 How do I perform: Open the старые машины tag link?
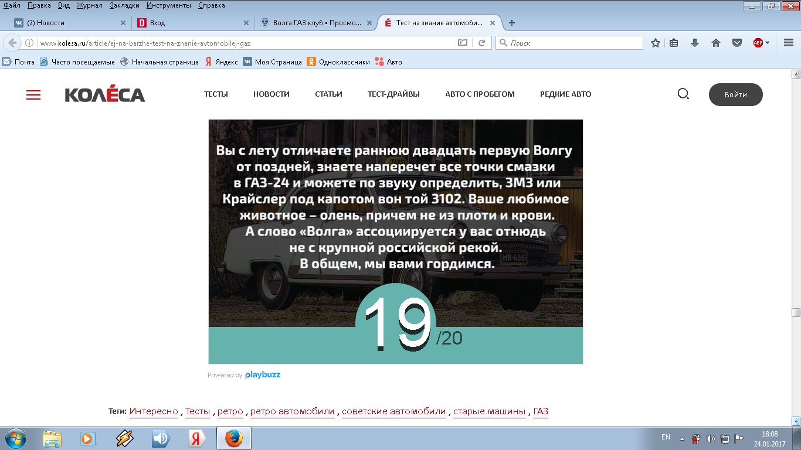(x=490, y=411)
